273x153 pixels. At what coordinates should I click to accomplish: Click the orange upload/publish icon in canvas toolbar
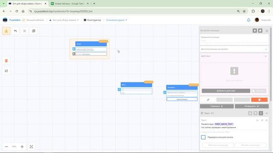[6, 31]
